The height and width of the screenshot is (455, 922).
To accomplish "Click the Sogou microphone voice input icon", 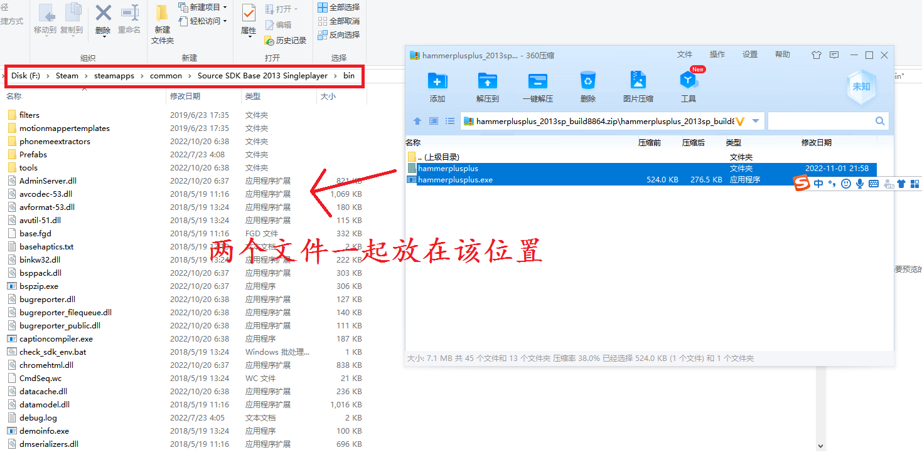I will (859, 184).
